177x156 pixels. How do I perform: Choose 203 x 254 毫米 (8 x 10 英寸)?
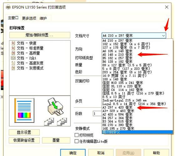(x=137, y=72)
